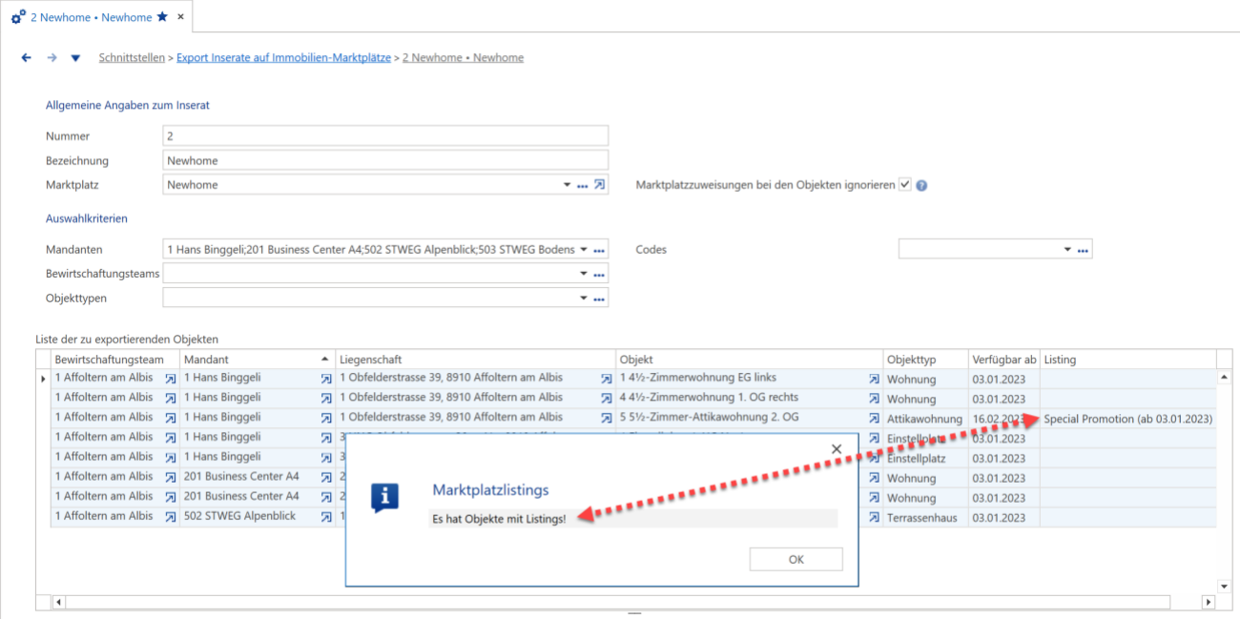
Task: Expand the navigation history dropdown triangle
Action: (x=75, y=58)
